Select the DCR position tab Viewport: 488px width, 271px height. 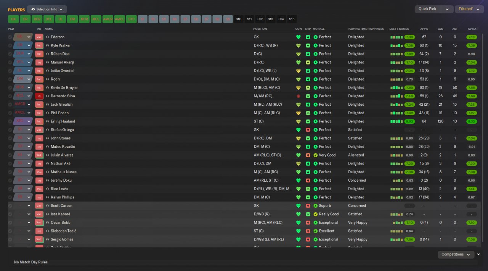pyautogui.click(x=37, y=19)
